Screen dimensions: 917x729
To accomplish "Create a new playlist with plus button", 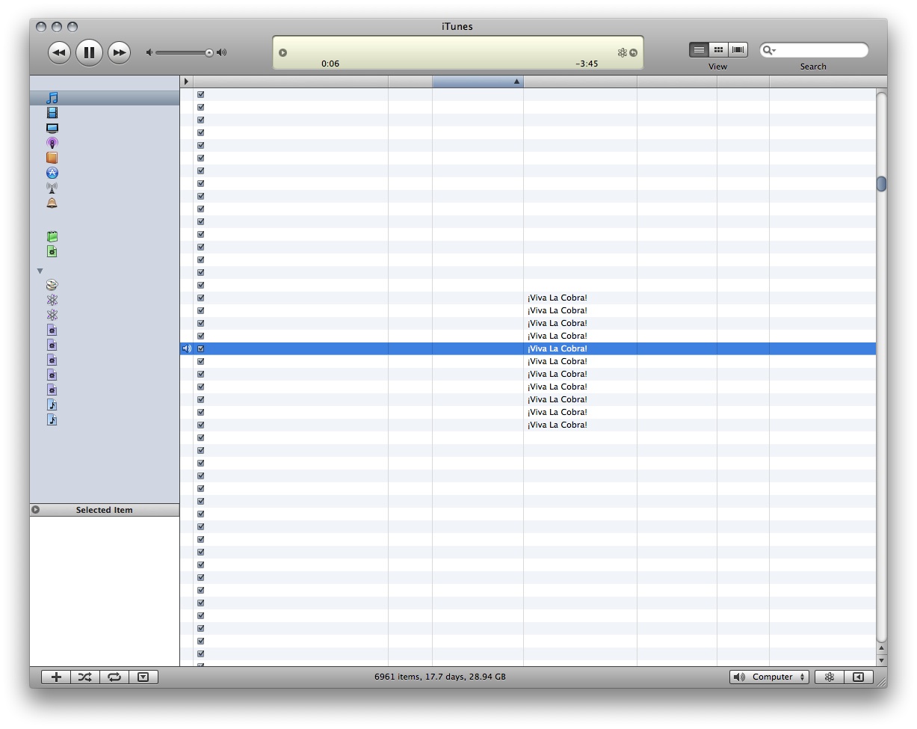I will [56, 677].
